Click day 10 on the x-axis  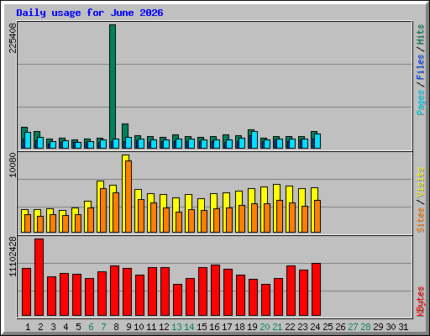pos(139,327)
